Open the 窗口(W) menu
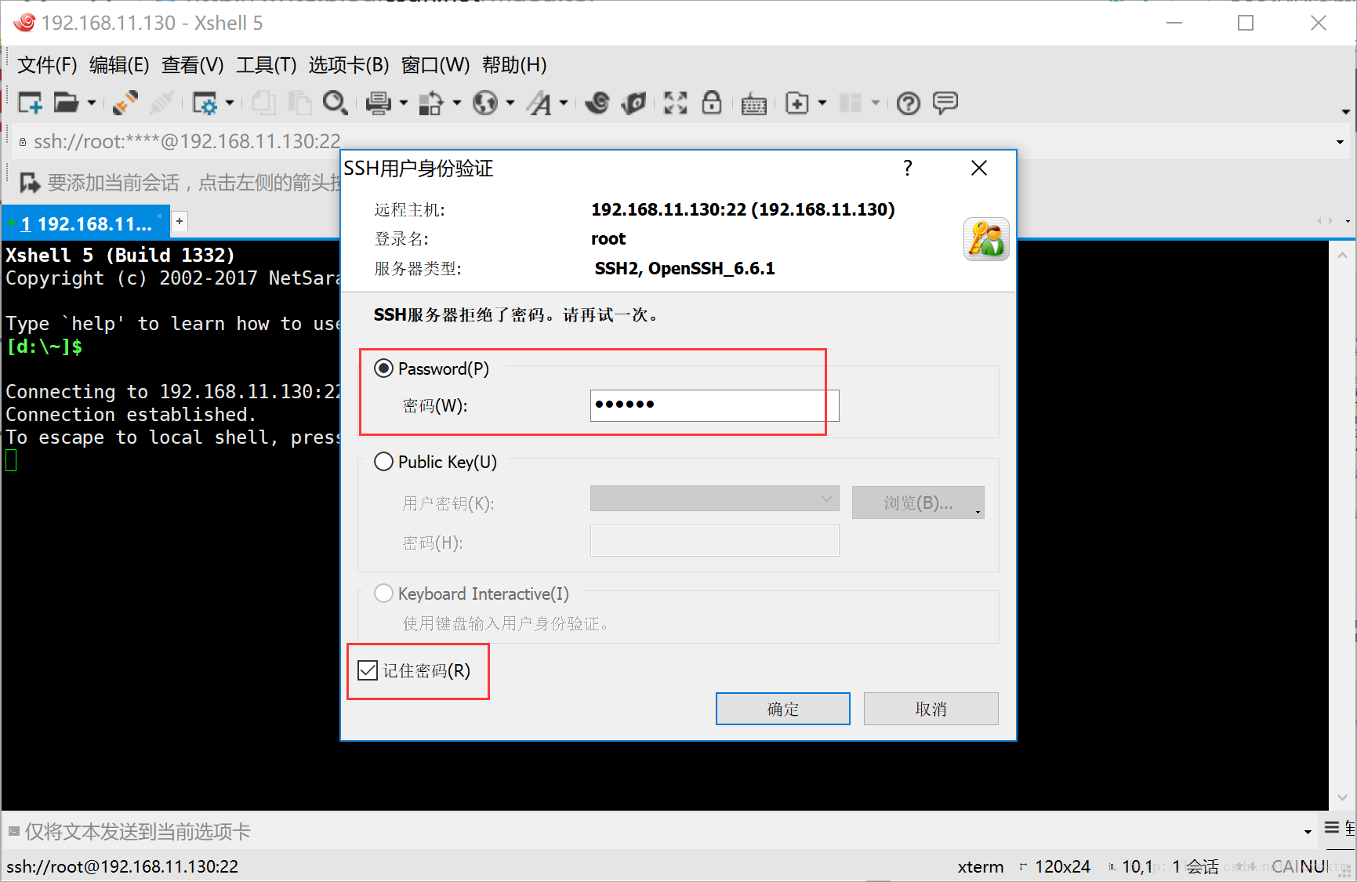 (x=435, y=65)
